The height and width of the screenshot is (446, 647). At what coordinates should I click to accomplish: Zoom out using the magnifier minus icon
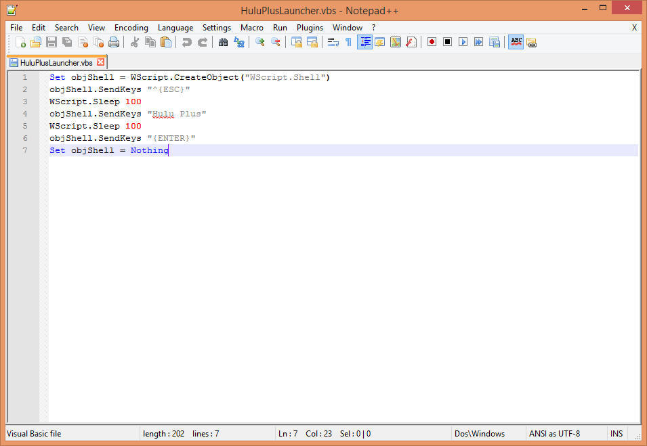276,42
